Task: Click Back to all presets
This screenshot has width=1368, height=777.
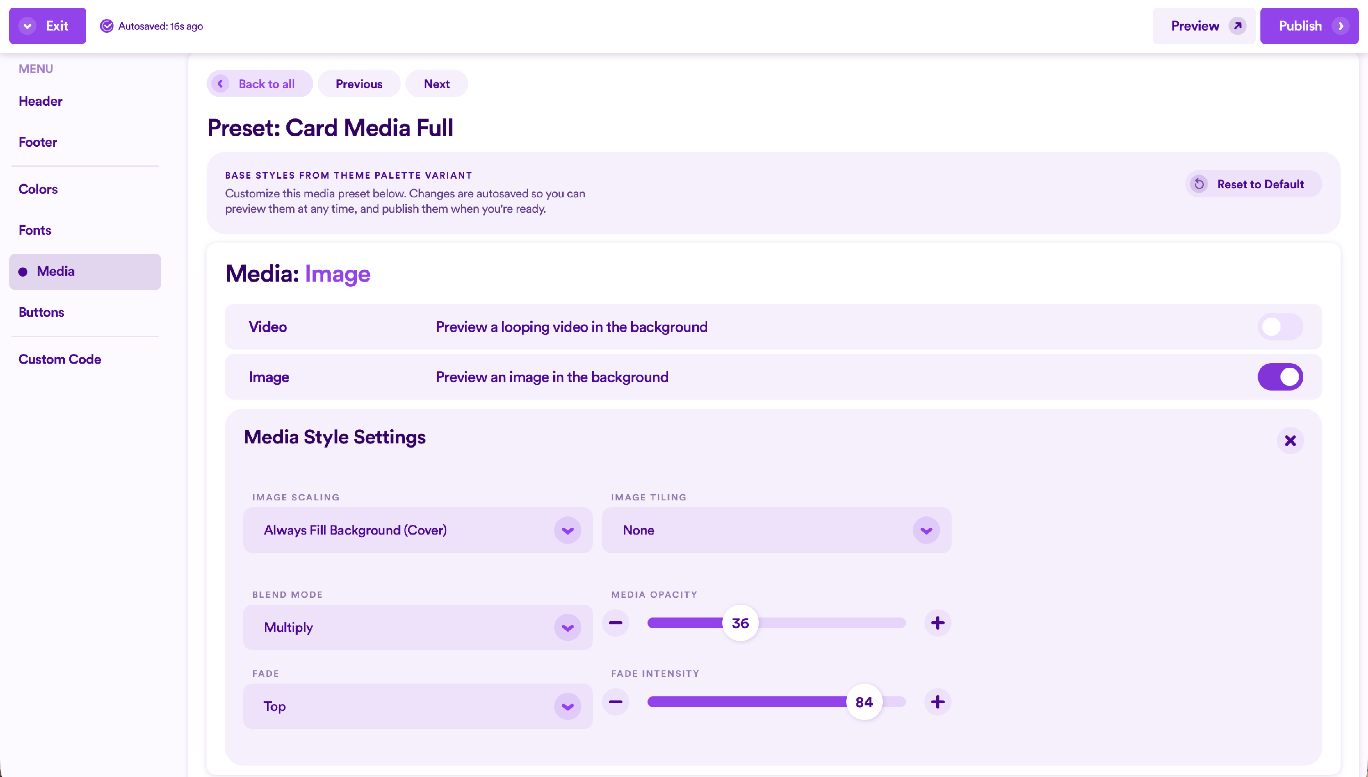Action: coord(259,84)
